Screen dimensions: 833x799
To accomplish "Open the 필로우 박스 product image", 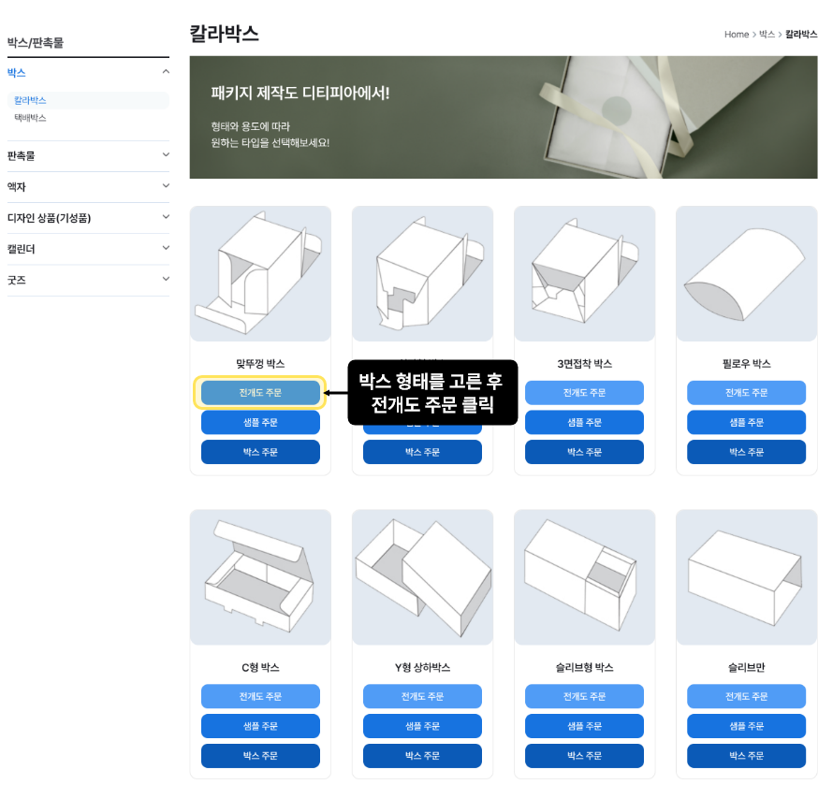I will (746, 273).
